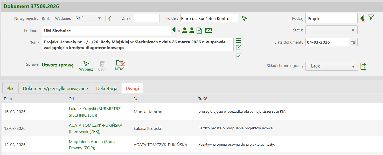Click the document search icon beside Skład chronologiczny
The width and height of the screenshot is (383, 155).
[x=363, y=66]
